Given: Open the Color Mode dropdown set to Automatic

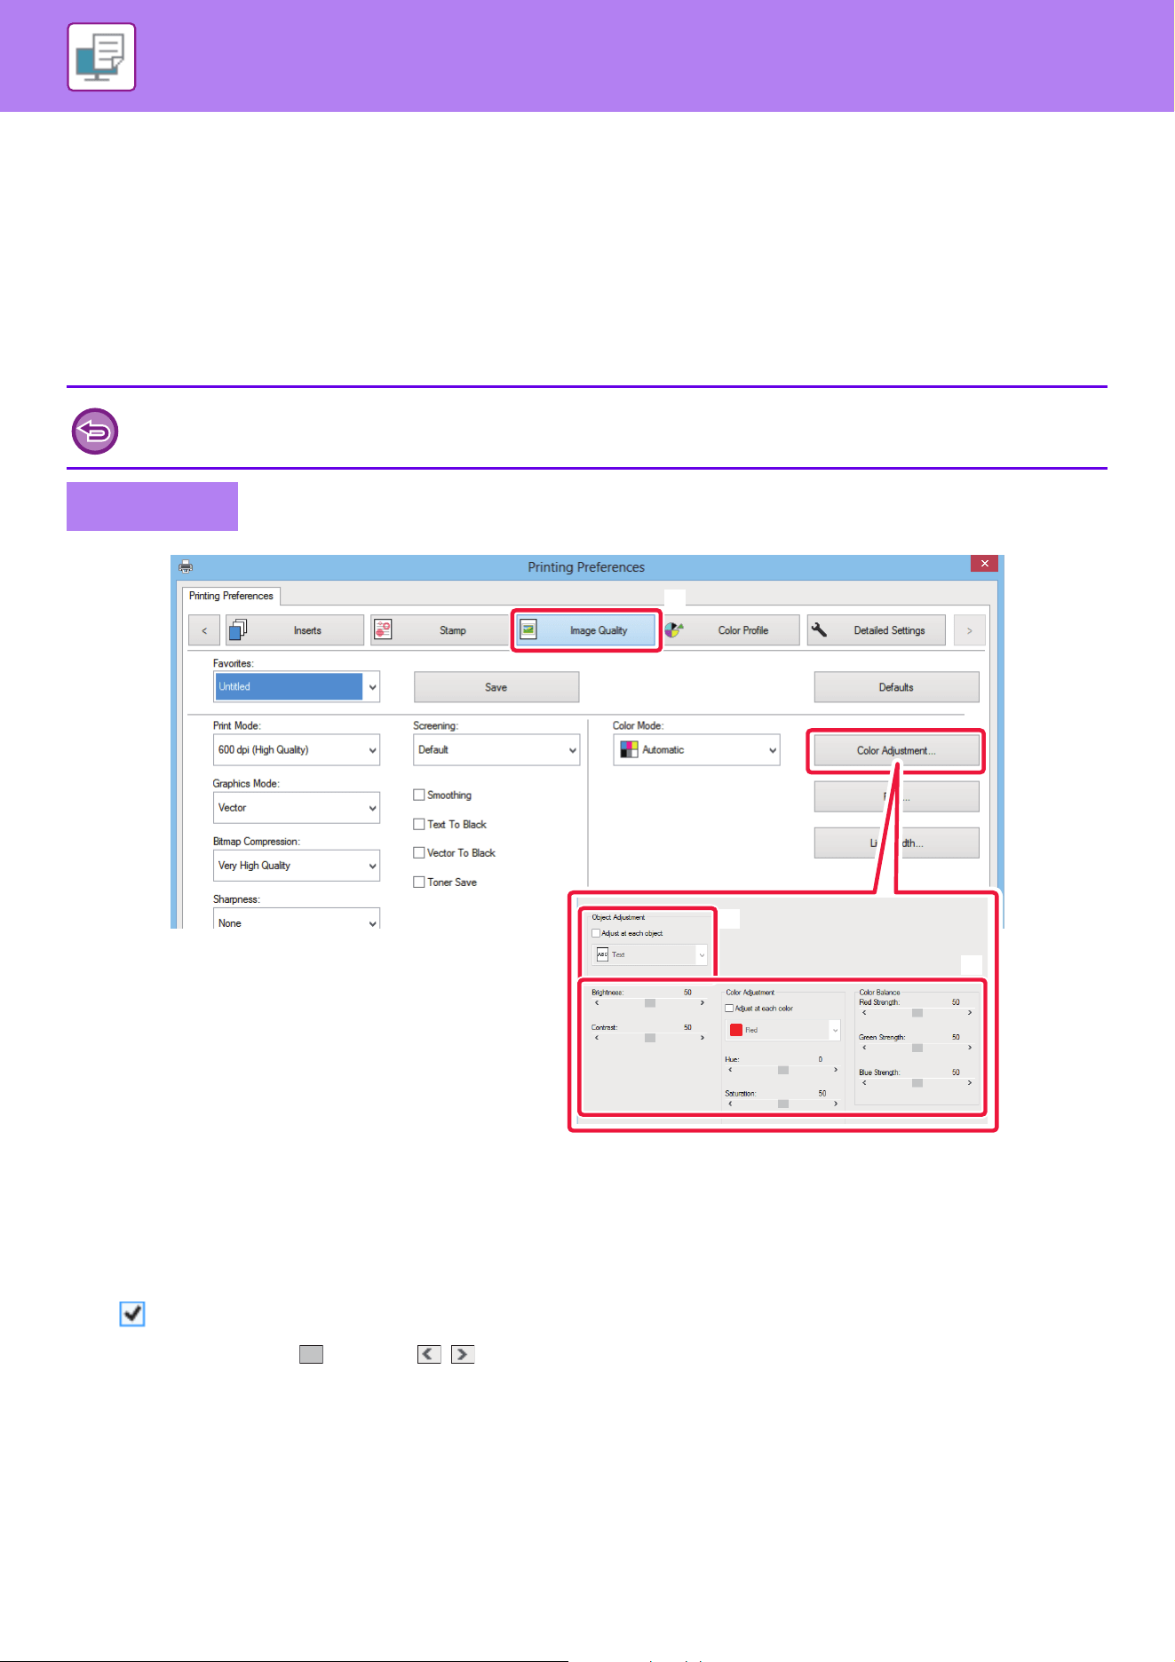Looking at the screenshot, I should point(696,749).
